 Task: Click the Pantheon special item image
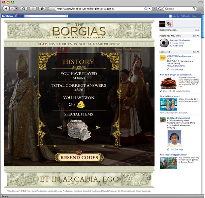[x=79, y=131]
